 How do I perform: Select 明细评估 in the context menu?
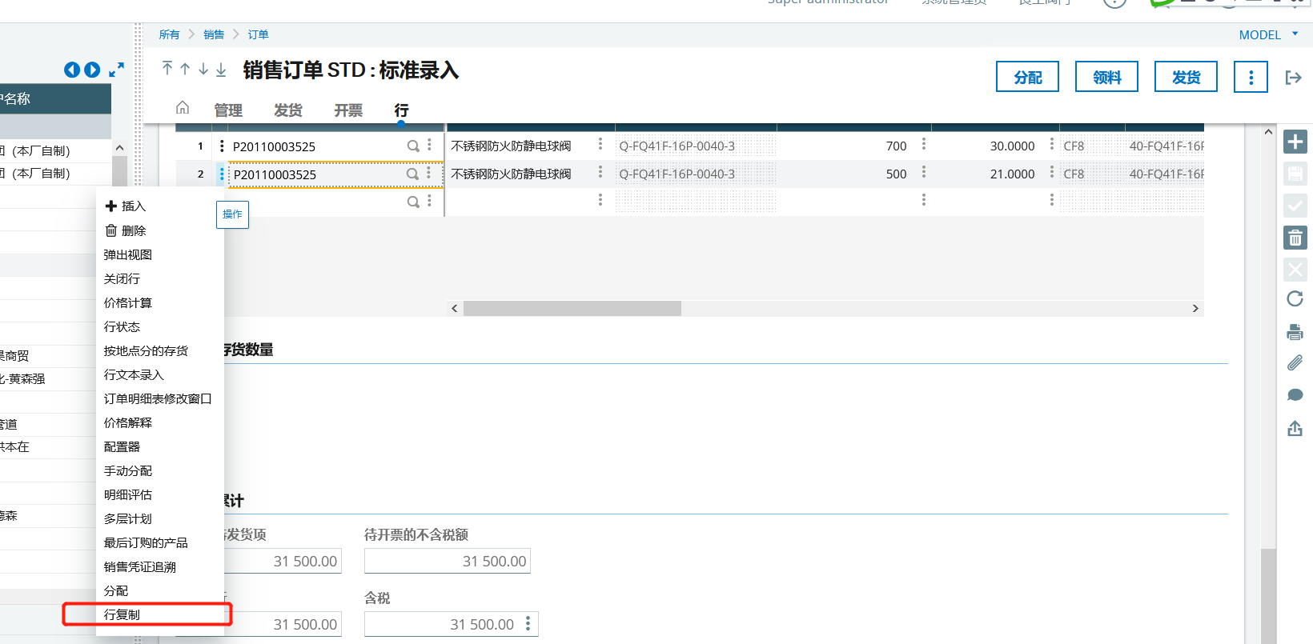[x=160, y=494]
